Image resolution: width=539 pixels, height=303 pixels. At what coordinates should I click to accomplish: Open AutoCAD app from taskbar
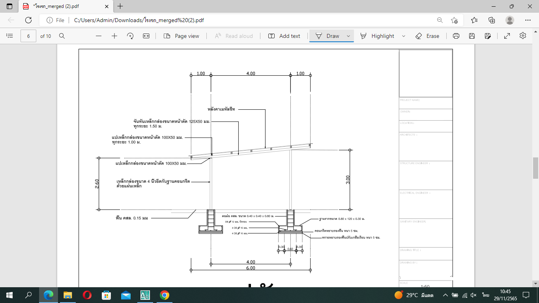coord(145,295)
